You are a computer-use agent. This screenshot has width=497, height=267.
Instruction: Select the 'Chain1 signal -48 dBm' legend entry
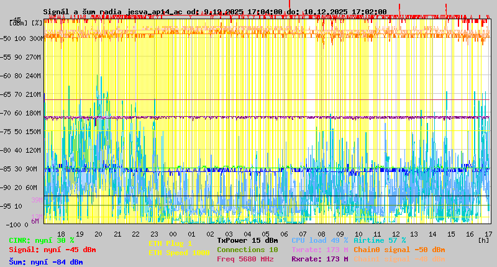click(x=399, y=259)
